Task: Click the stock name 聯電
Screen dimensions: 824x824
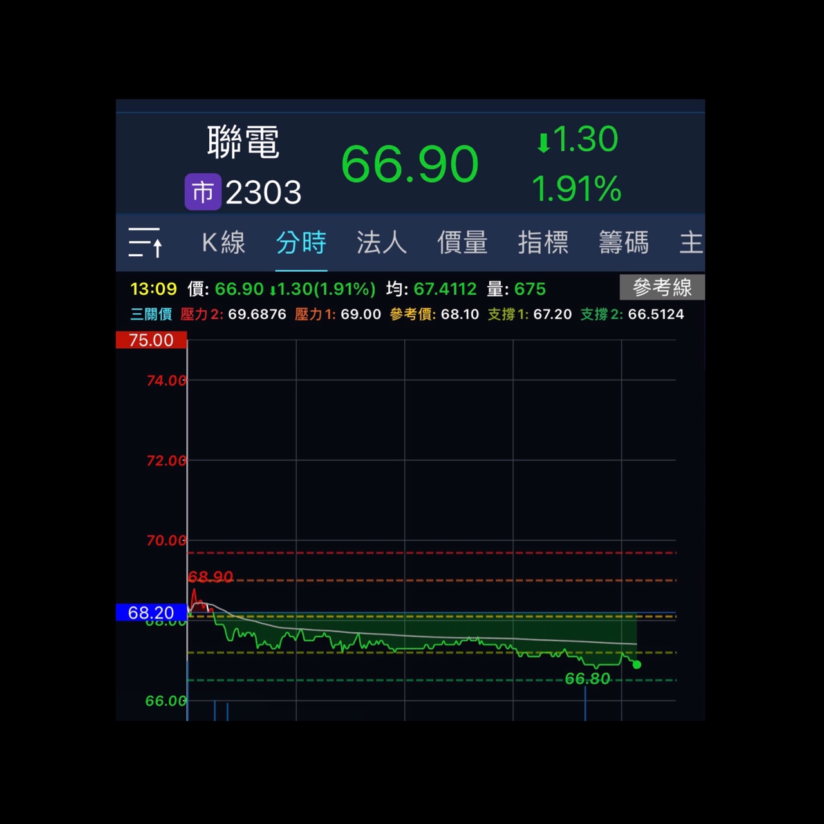Action: pyautogui.click(x=243, y=142)
